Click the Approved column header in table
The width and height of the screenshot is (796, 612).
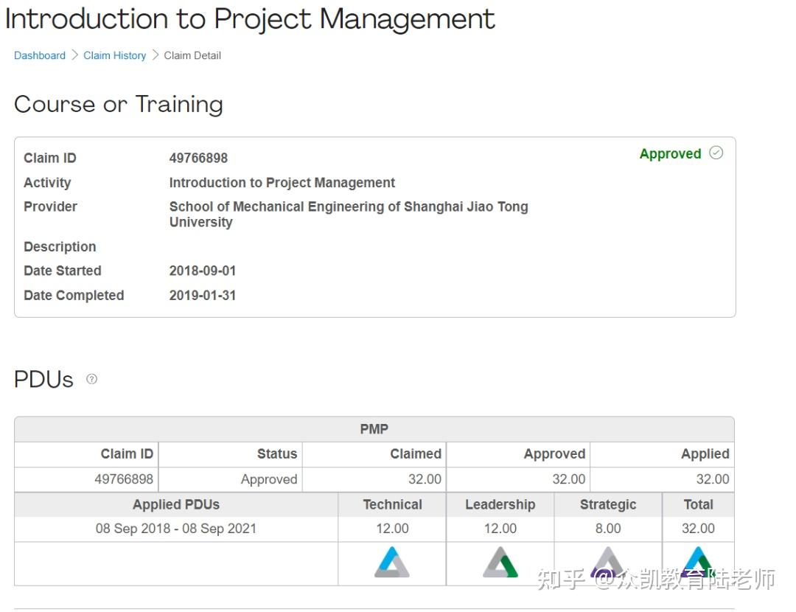click(x=554, y=454)
